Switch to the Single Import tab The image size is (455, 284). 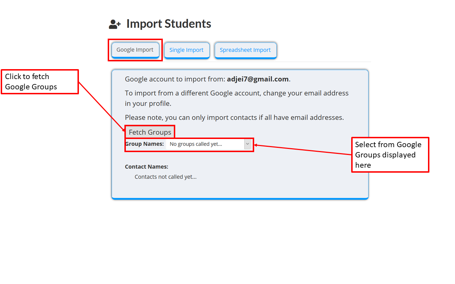(x=187, y=50)
